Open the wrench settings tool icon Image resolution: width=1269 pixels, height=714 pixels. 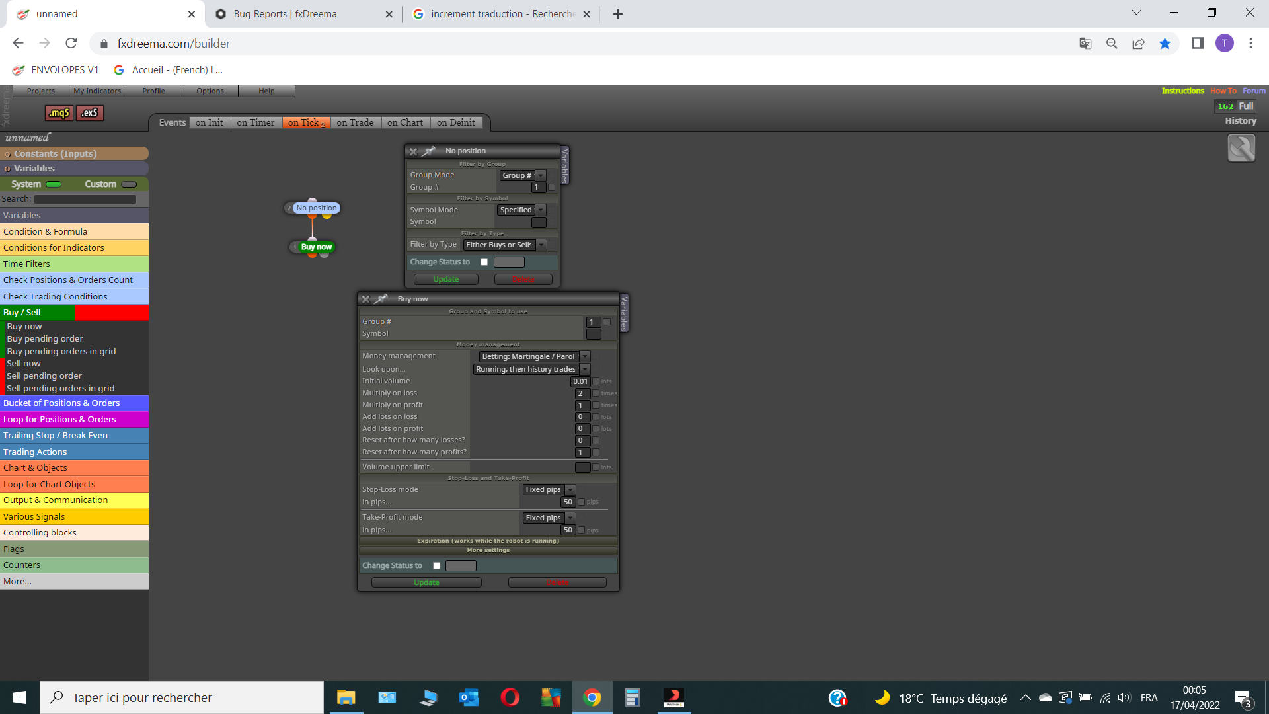1241,148
